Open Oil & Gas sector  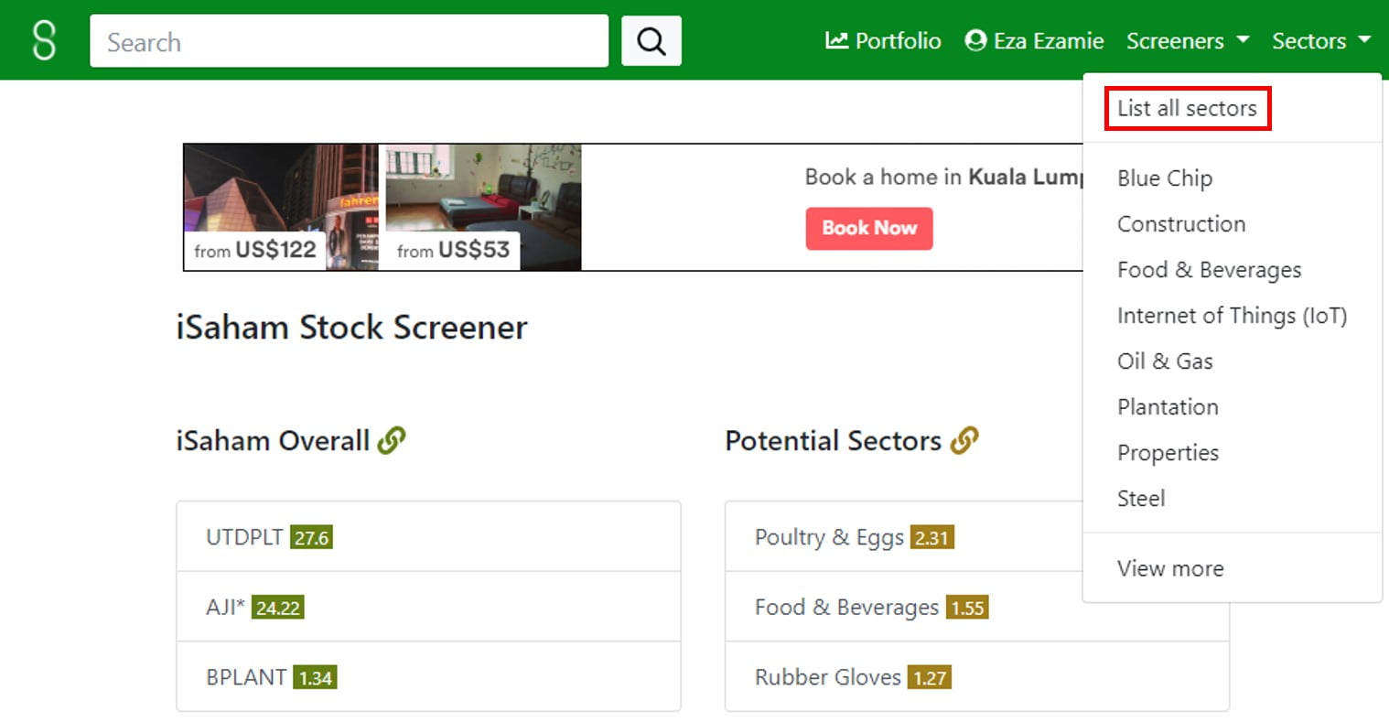(1164, 361)
